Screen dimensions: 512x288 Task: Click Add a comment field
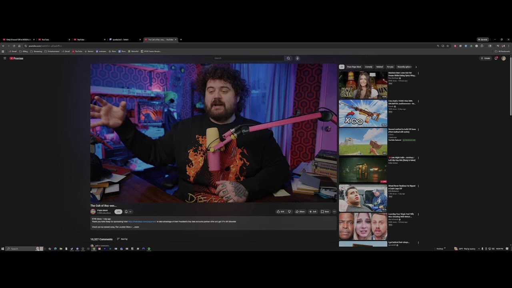point(102,246)
